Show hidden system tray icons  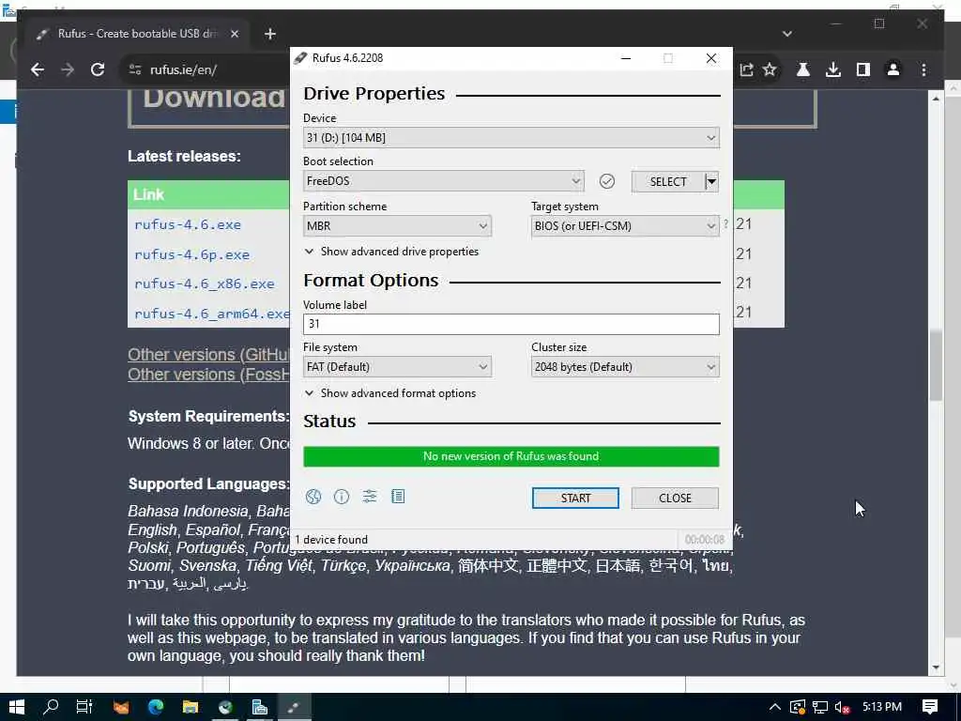click(x=774, y=707)
